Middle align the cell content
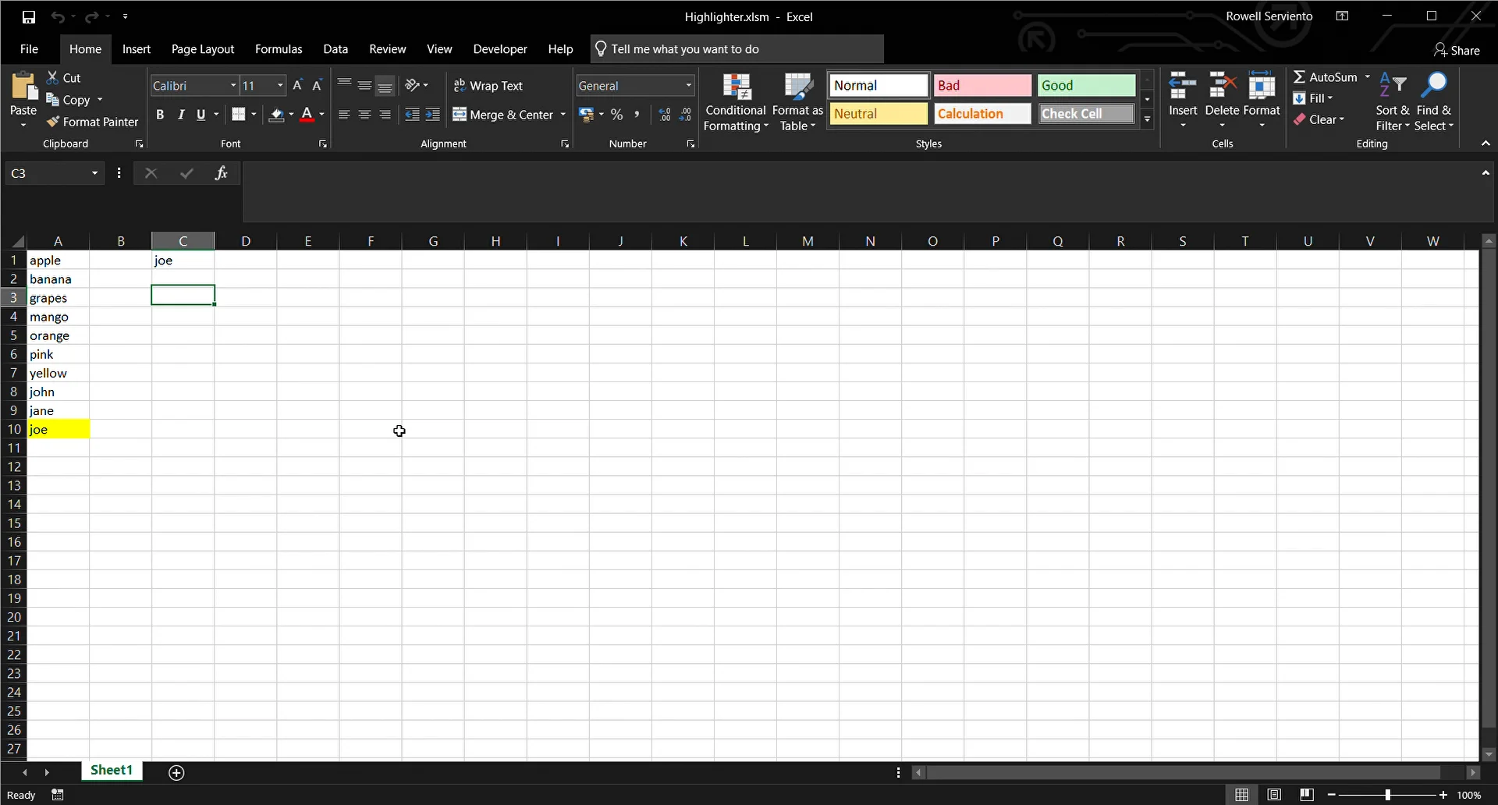Screen dimensions: 1498x805 tap(364, 85)
